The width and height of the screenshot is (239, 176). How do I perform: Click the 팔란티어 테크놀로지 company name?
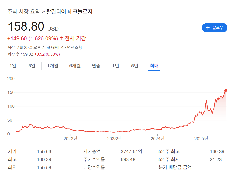(x=69, y=12)
